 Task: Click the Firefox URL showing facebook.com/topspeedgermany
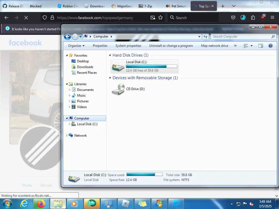point(95,18)
